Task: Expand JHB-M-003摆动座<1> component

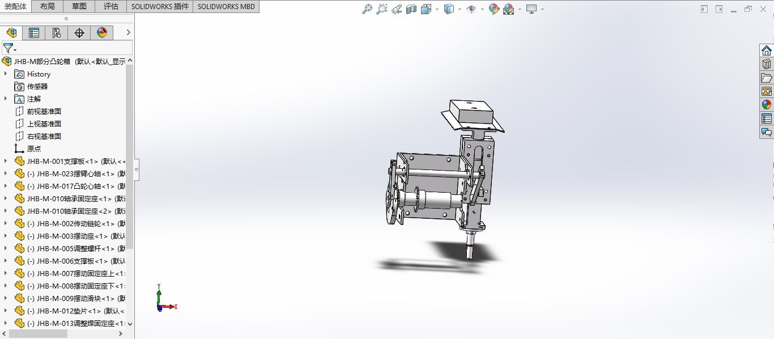Action: pos(6,236)
